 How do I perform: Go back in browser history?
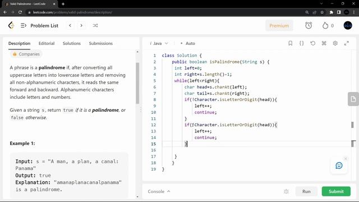[5, 12]
